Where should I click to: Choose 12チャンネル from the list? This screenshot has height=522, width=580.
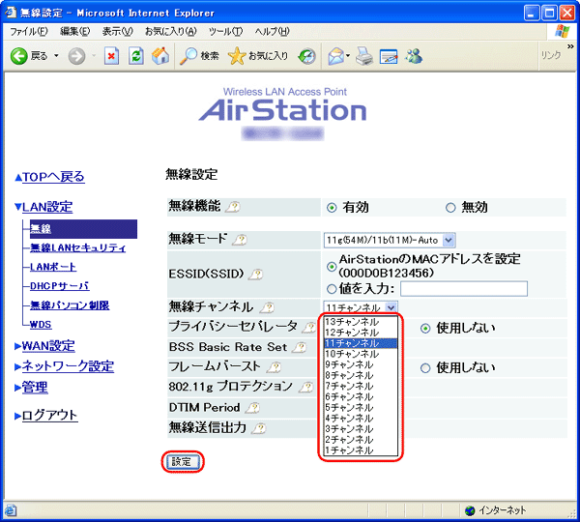tap(361, 333)
